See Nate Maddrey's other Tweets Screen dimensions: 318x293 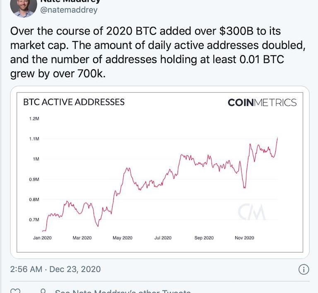pos(123,291)
